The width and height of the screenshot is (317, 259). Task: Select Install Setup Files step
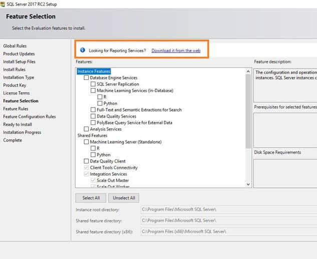(19, 62)
